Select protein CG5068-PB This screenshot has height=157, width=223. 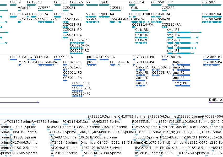click(161, 67)
